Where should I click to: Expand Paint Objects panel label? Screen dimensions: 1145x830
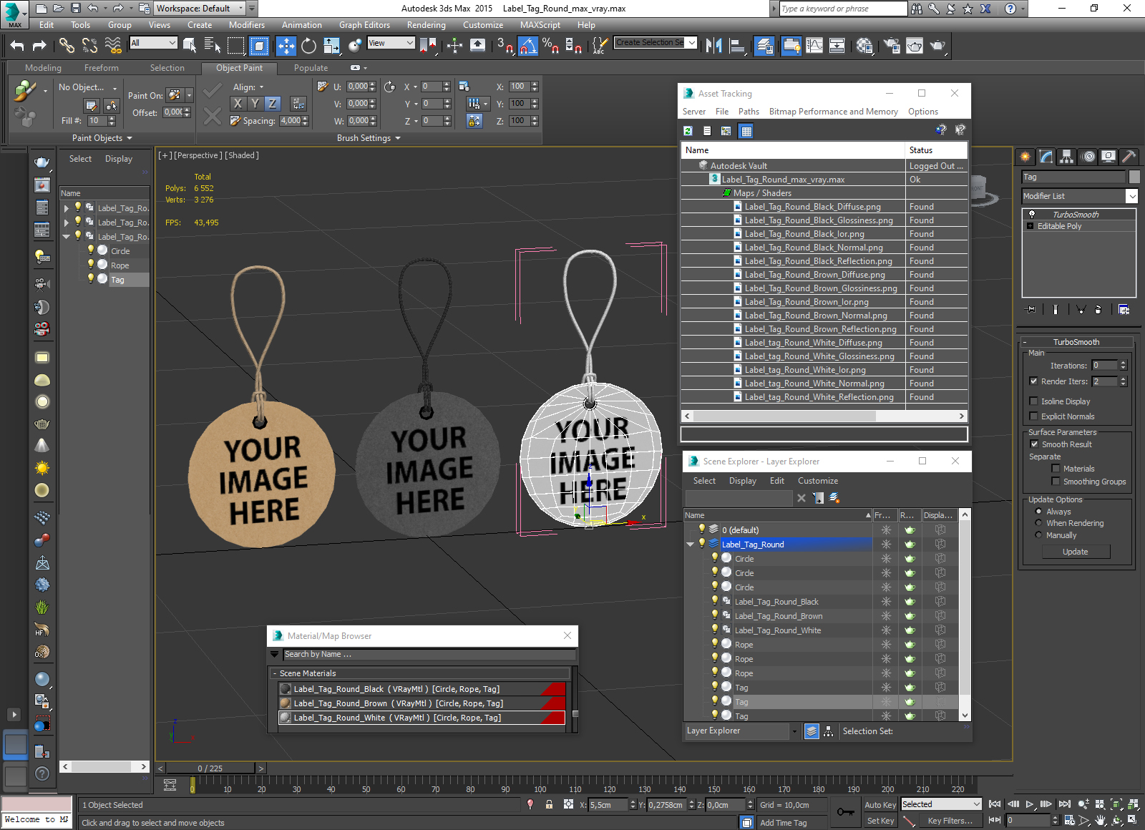tap(102, 138)
